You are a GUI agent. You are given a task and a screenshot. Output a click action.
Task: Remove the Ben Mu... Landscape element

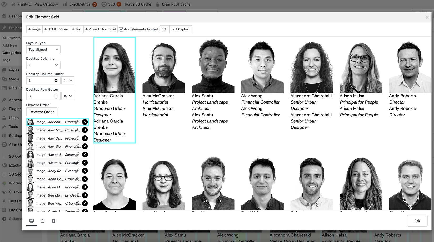(x=85, y=195)
